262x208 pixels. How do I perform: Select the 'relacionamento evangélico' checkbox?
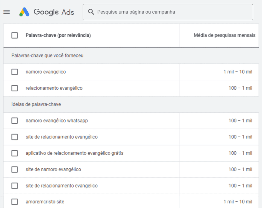tap(15, 88)
